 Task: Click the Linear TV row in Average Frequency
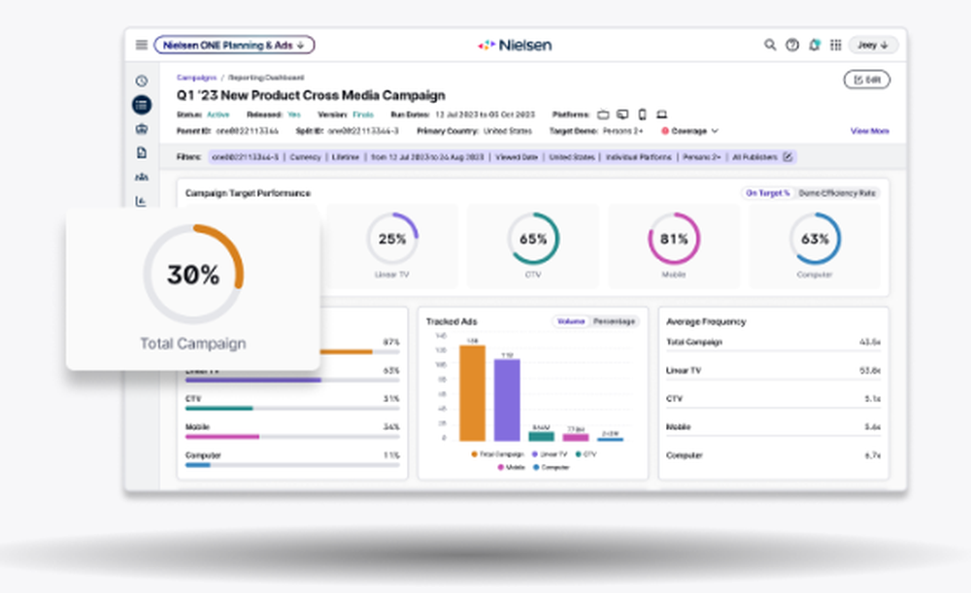774,371
